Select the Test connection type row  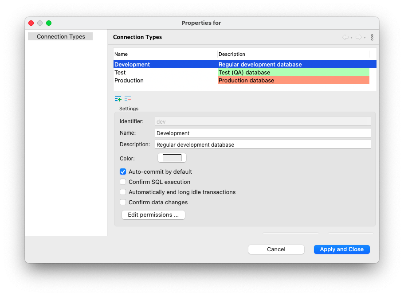tap(245, 72)
